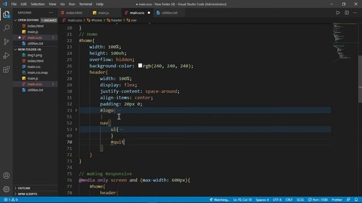Click the Prettier status bar item
362x203 pixels.
(x=337, y=200)
